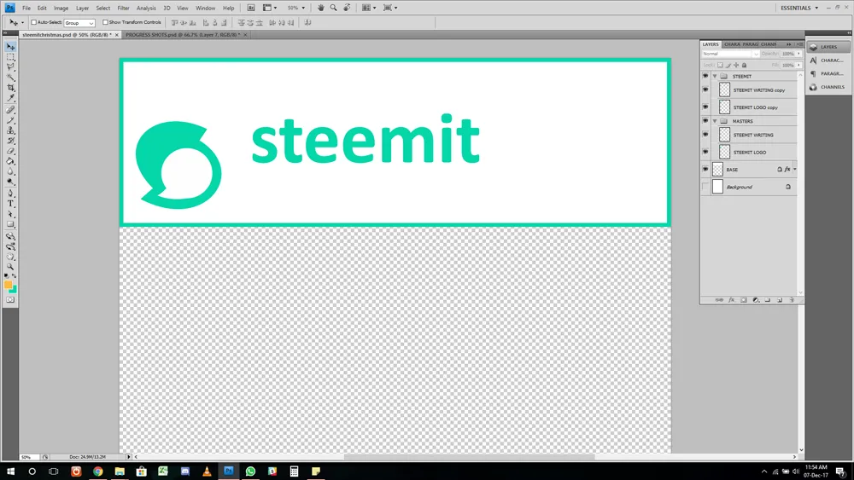Select the Brush tool

(x=10, y=120)
